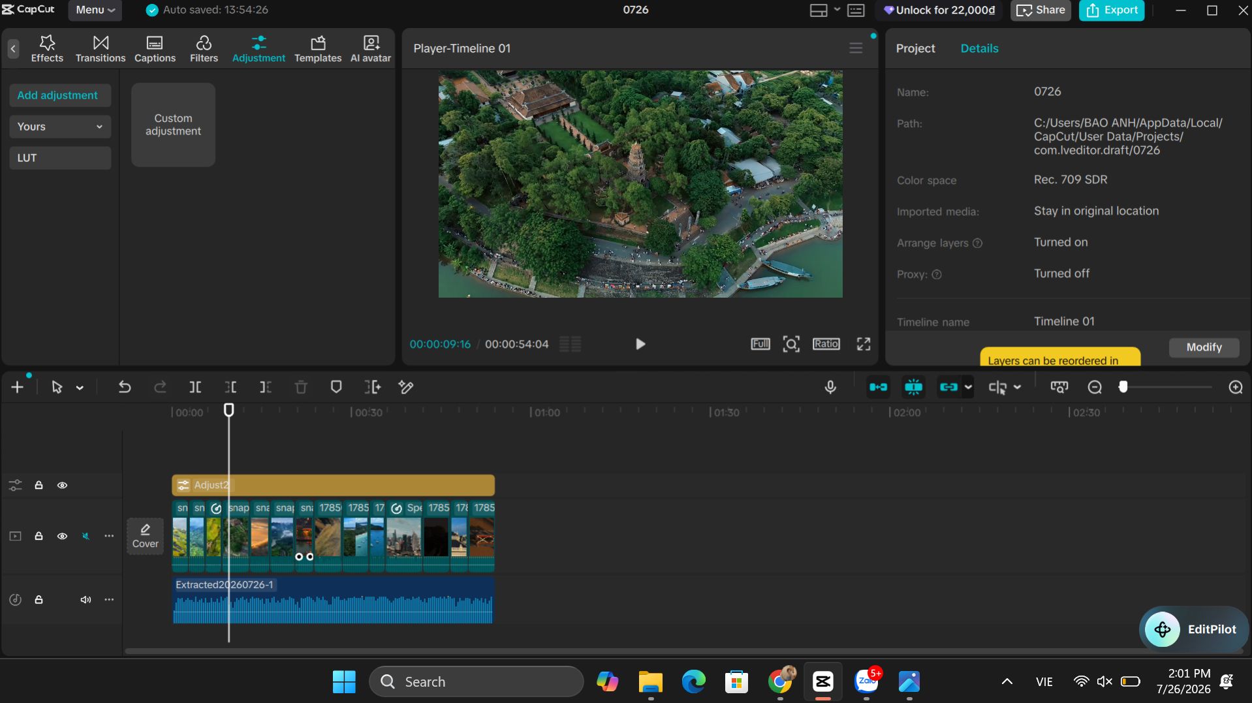Viewport: 1252px width, 703px height.
Task: Delete the selected clip with trash icon
Action: click(x=301, y=387)
